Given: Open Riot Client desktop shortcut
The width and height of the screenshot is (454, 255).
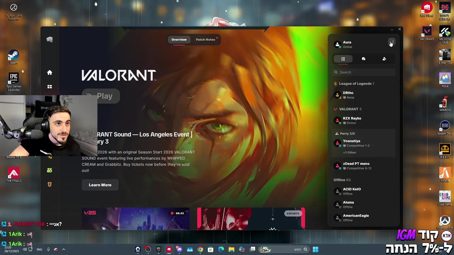Looking at the screenshot, I should (x=427, y=10).
